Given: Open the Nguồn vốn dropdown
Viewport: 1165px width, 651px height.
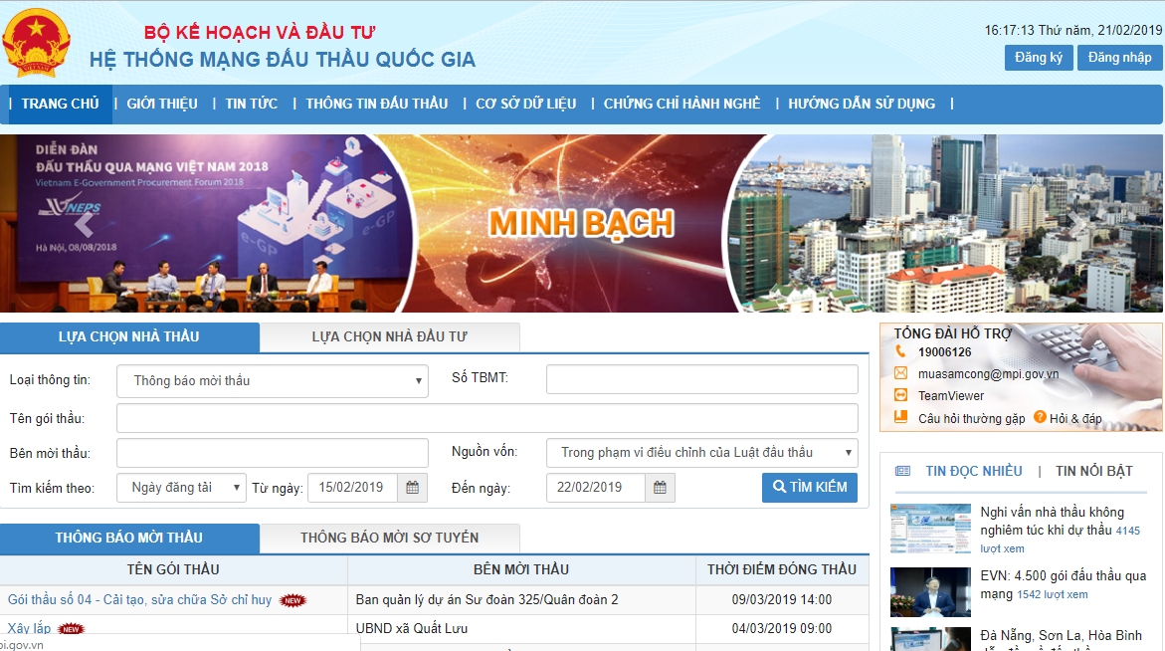Looking at the screenshot, I should pyautogui.click(x=701, y=452).
